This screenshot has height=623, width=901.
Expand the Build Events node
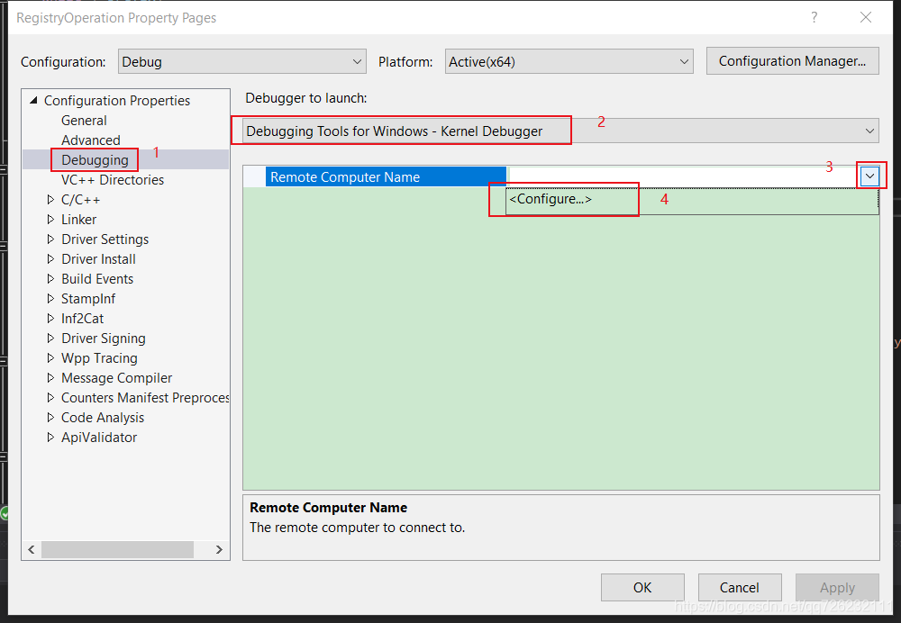[x=50, y=278]
